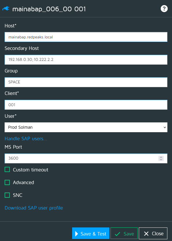Viewport: 172px width, 241px height.
Task: Decrease MS Port with down arrow
Action: pos(161,160)
